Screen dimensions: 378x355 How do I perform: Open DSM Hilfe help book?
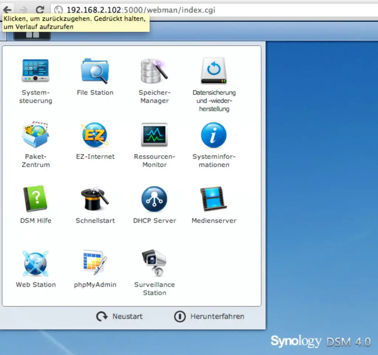click(35, 199)
